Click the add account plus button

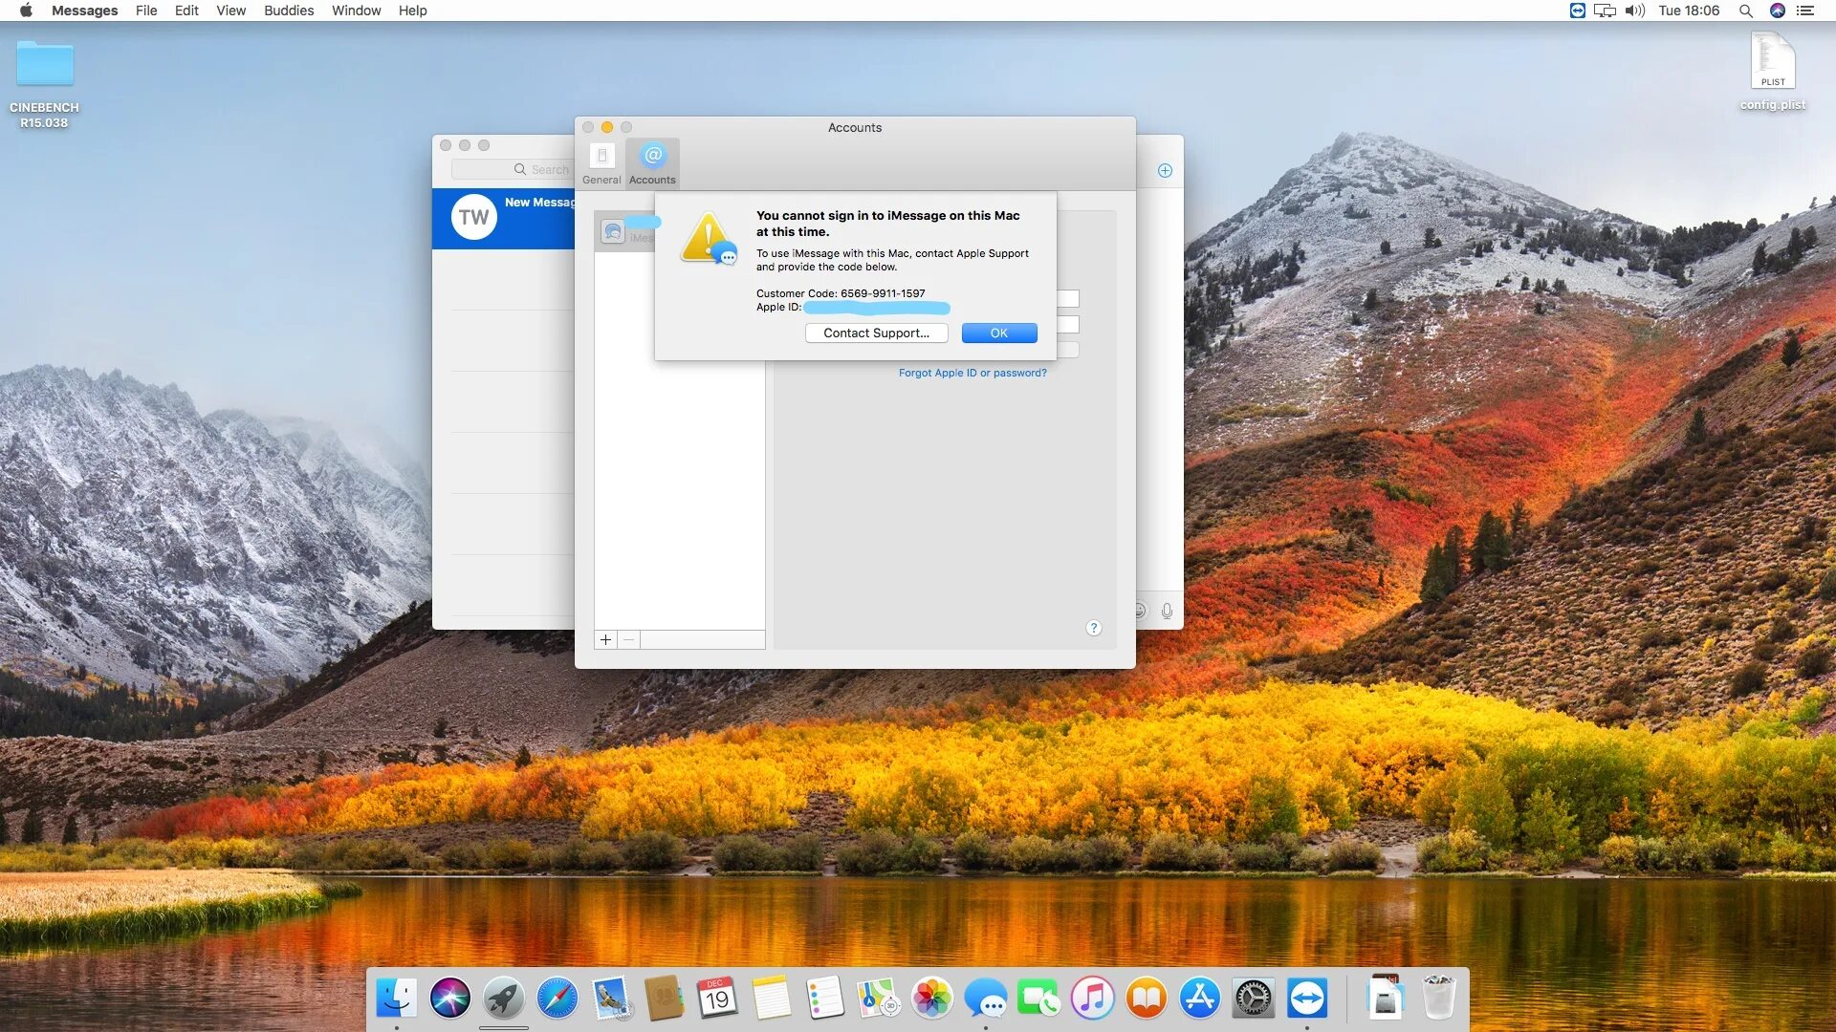605,640
